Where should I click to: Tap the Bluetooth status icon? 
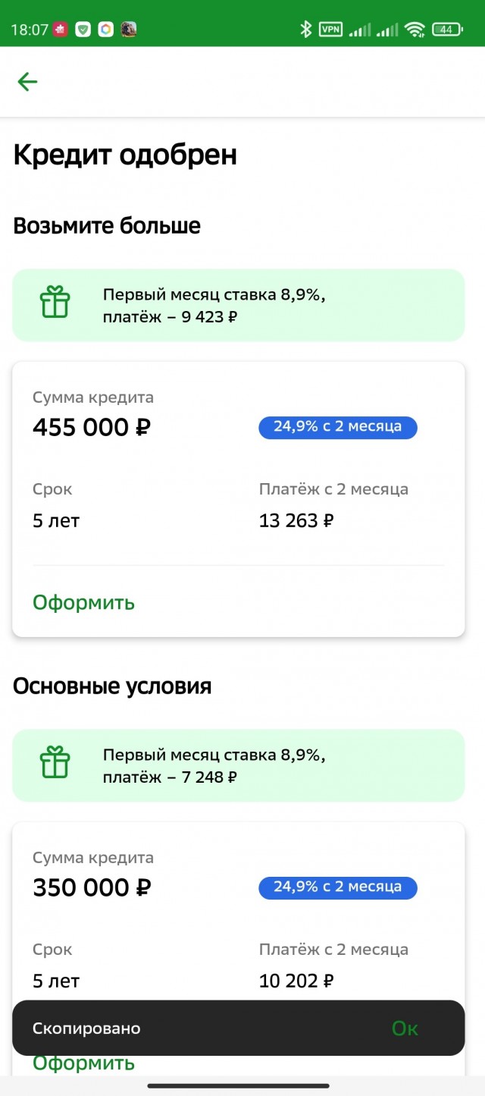[x=306, y=30]
